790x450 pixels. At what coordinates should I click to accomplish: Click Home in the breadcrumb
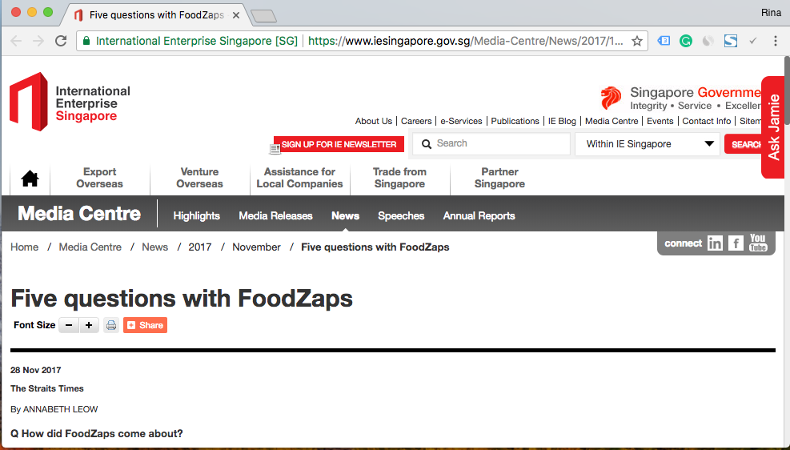point(25,247)
